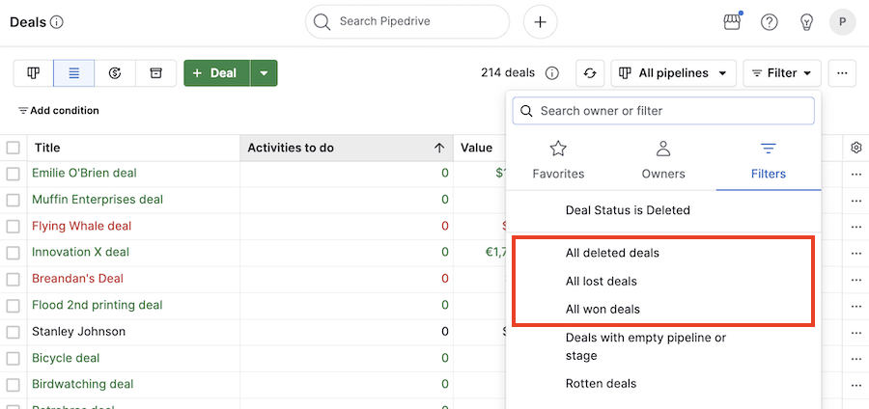869x409 pixels.
Task: Check the Emilie O'Brien deal checkbox
Action: tap(14, 174)
